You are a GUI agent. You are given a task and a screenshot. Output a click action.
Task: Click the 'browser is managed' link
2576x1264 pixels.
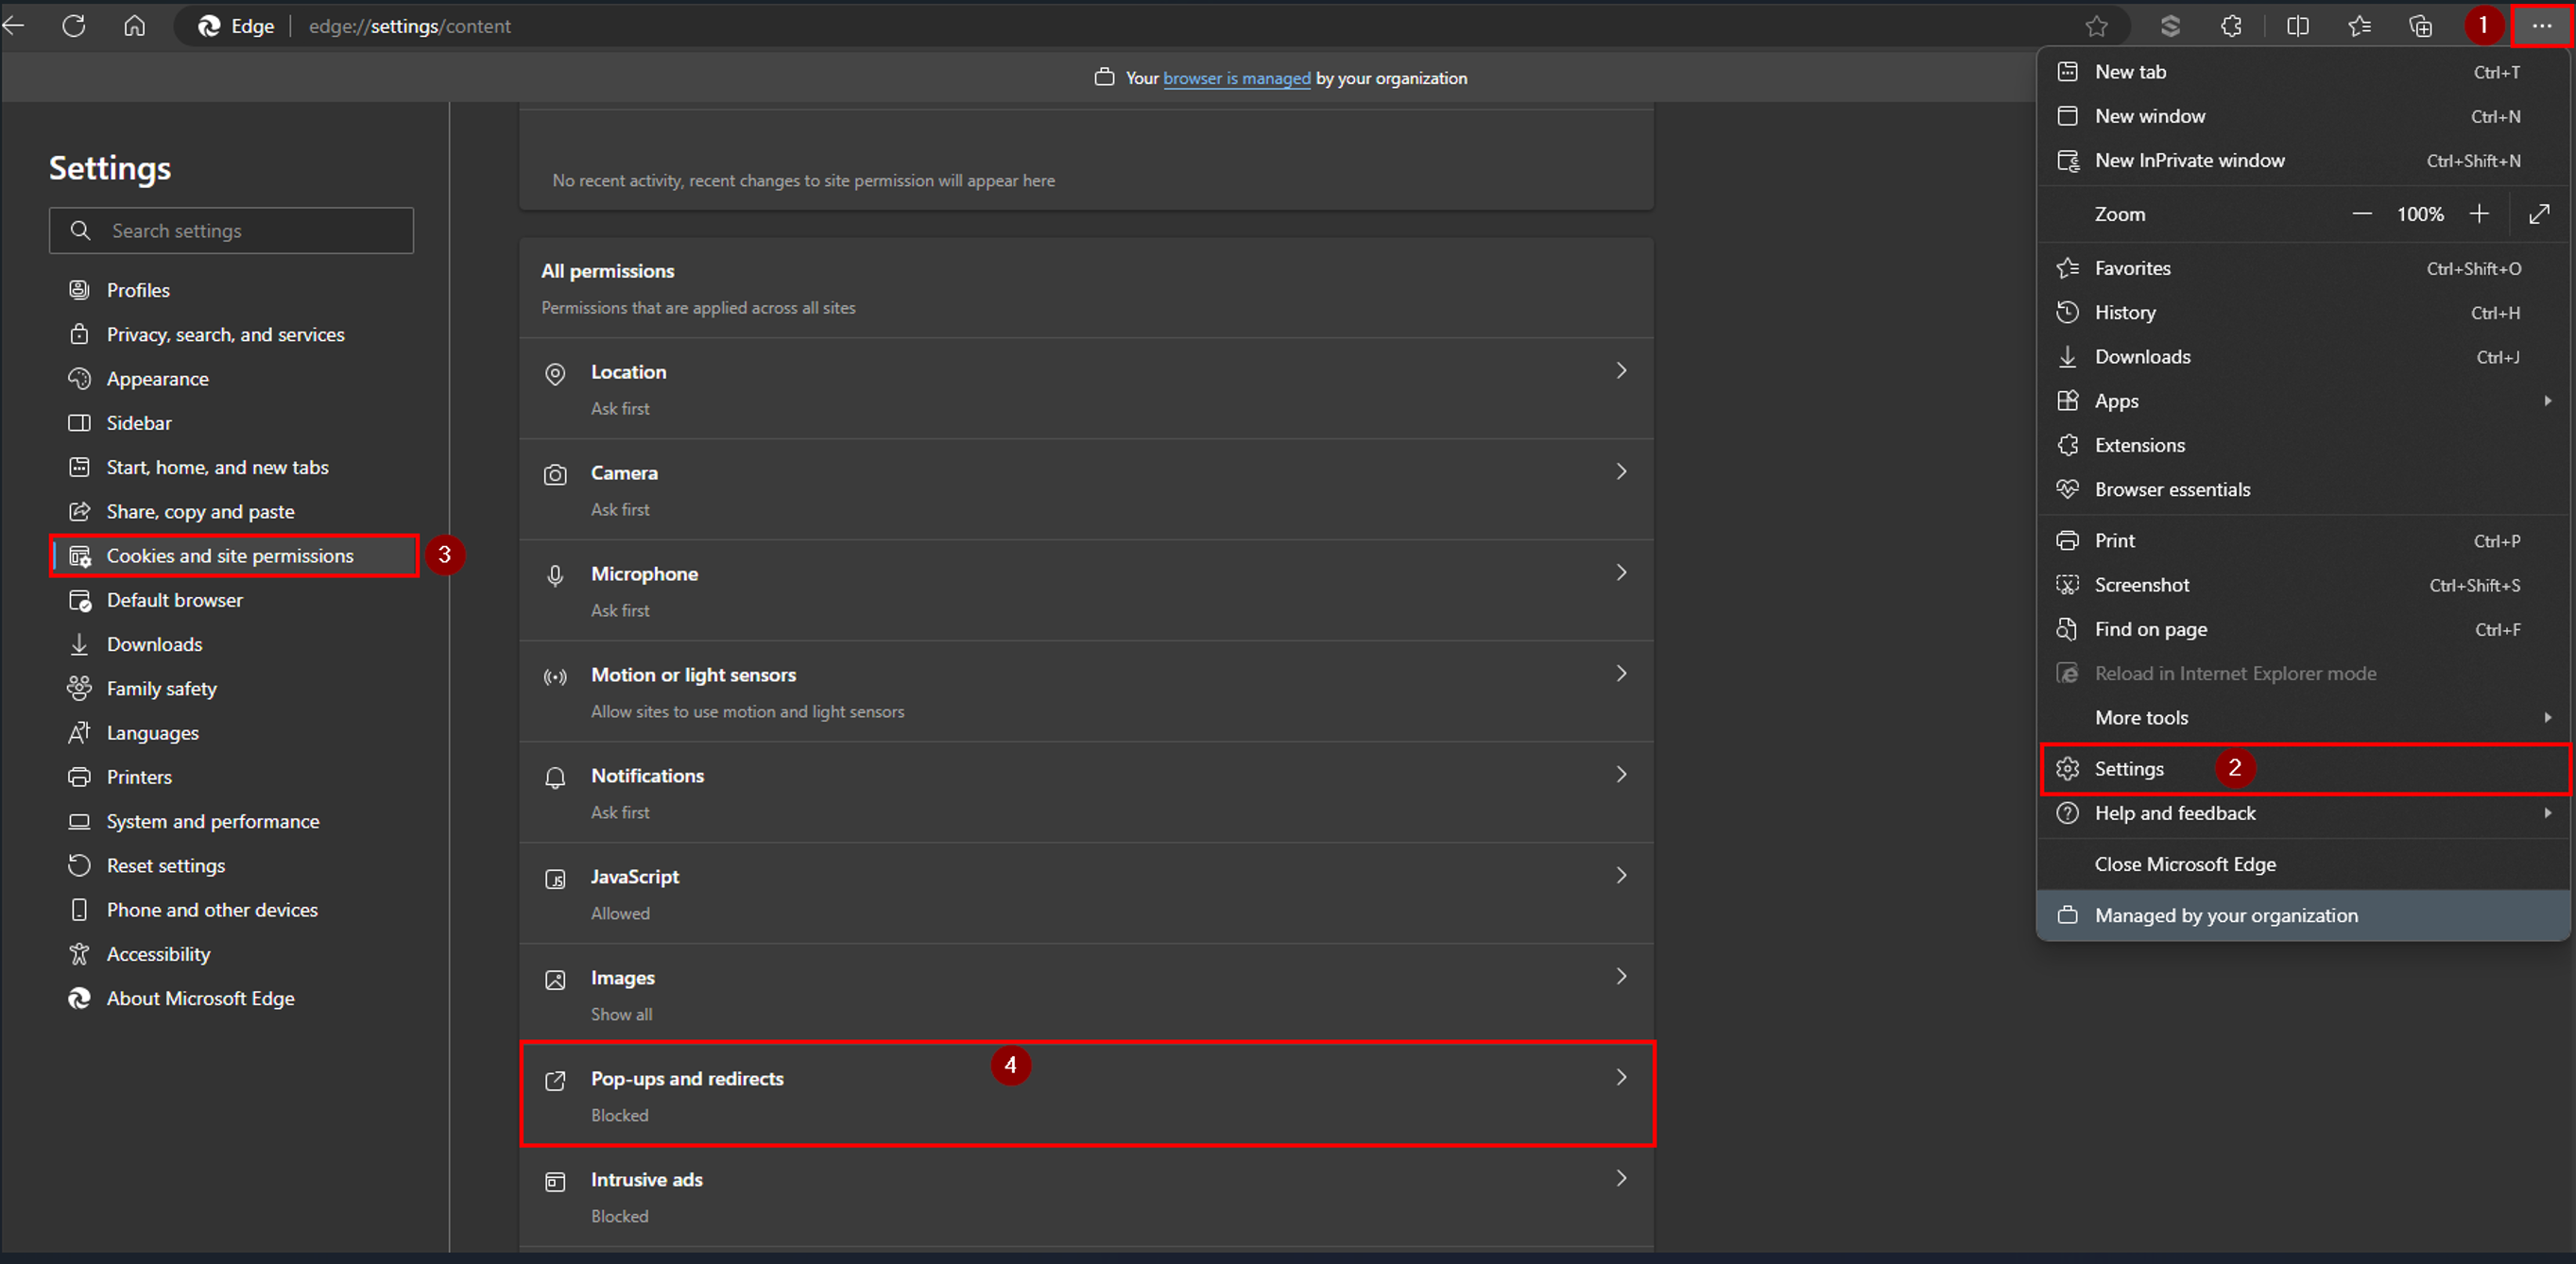click(x=1236, y=78)
